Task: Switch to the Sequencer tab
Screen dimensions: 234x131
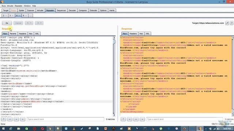Action: [x=61, y=11]
